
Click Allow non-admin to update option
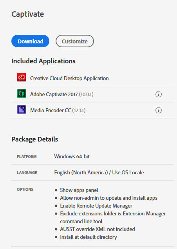pyautogui.click(x=108, y=198)
